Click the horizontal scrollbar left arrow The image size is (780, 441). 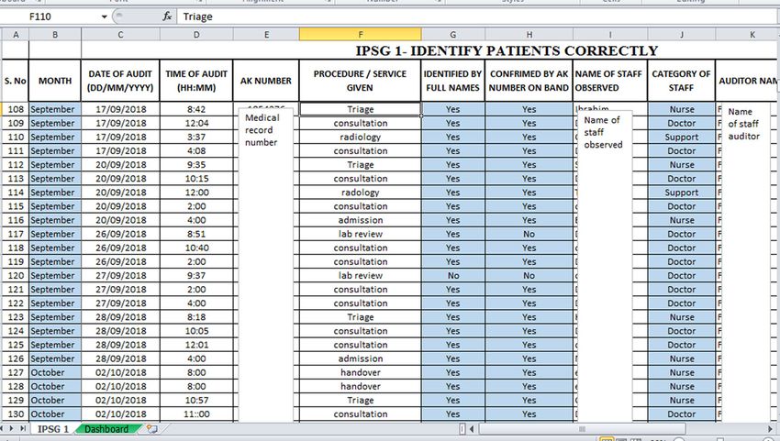coord(472,428)
